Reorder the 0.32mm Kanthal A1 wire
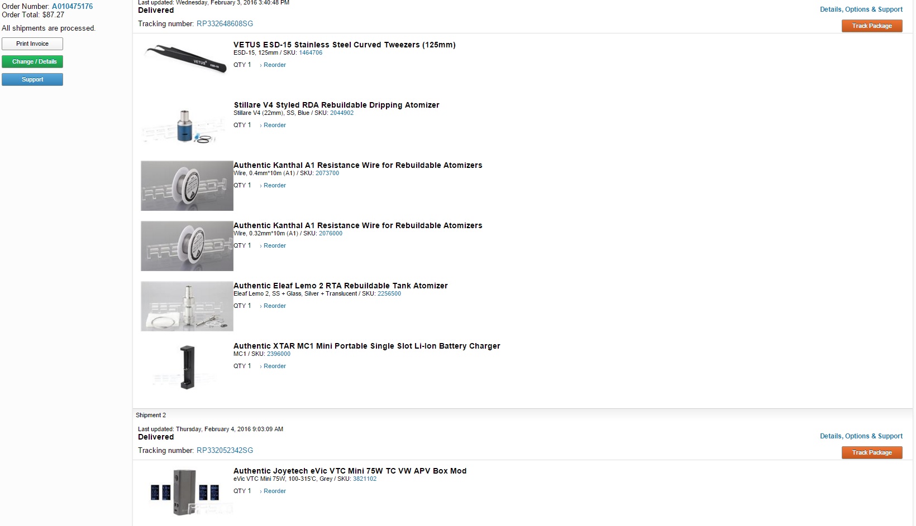The height and width of the screenshot is (526, 916). [x=274, y=245]
